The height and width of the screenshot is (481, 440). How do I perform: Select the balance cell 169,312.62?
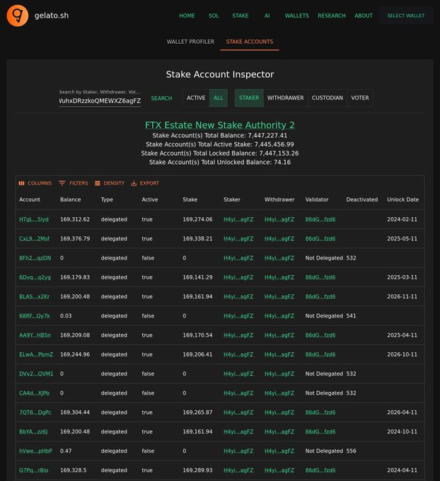pos(75,219)
